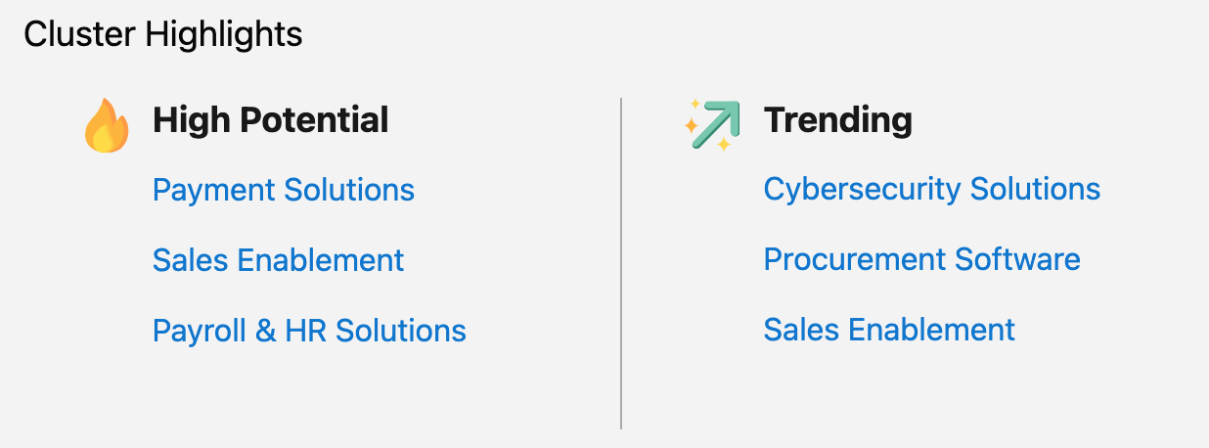Viewport: 1209px width, 448px height.
Task: View the first High Potential cluster link
Action: tap(284, 189)
